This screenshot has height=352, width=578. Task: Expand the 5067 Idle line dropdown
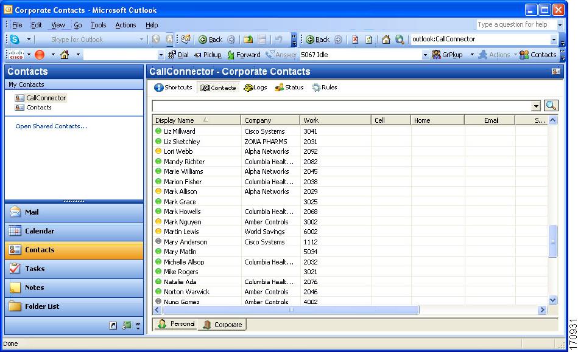[425, 55]
